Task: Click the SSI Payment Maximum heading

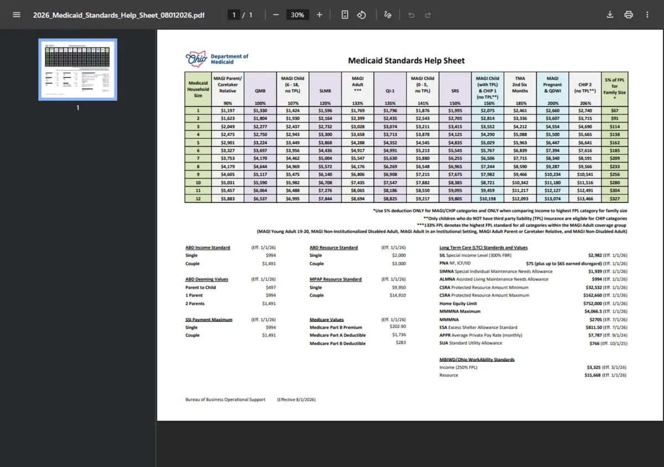Action: (x=209, y=320)
